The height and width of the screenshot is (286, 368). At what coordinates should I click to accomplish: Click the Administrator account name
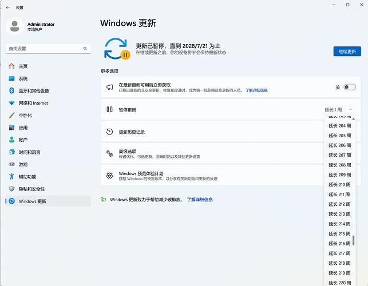pos(41,24)
